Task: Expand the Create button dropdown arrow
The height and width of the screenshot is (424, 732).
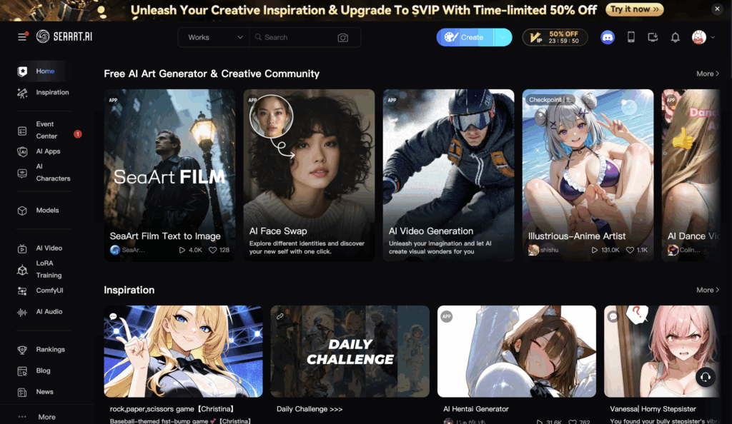Action: click(x=503, y=37)
